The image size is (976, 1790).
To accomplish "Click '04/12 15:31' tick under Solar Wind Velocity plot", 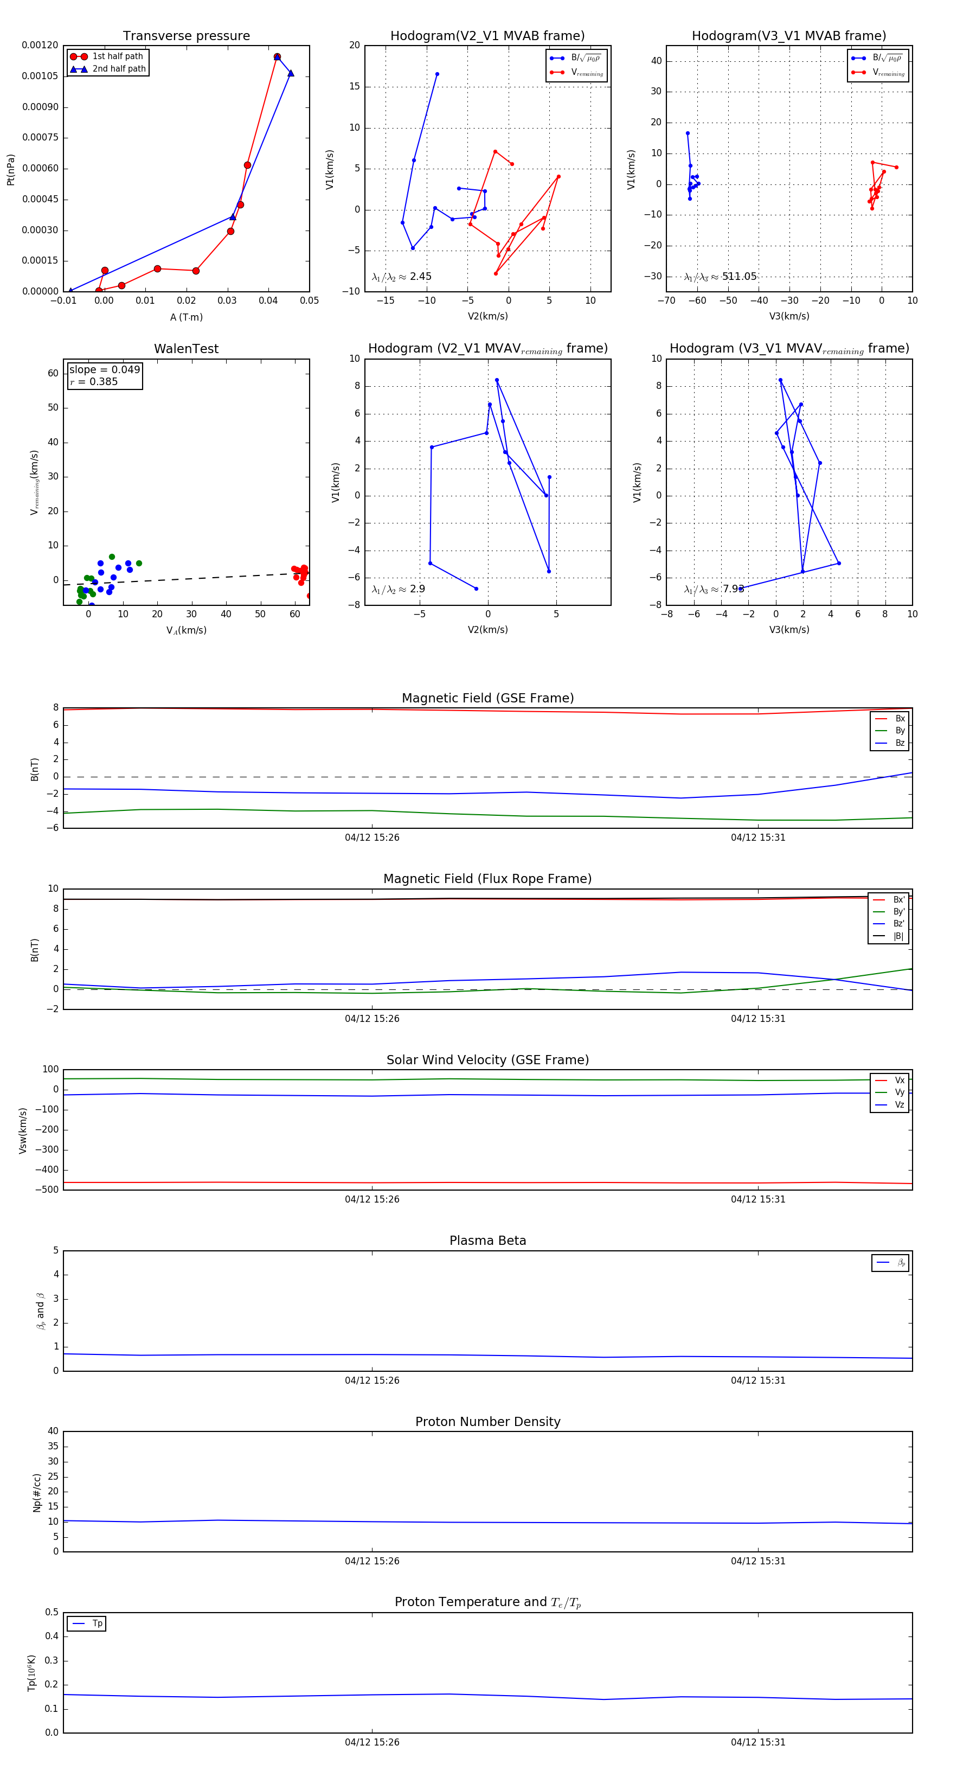I will click(758, 1199).
